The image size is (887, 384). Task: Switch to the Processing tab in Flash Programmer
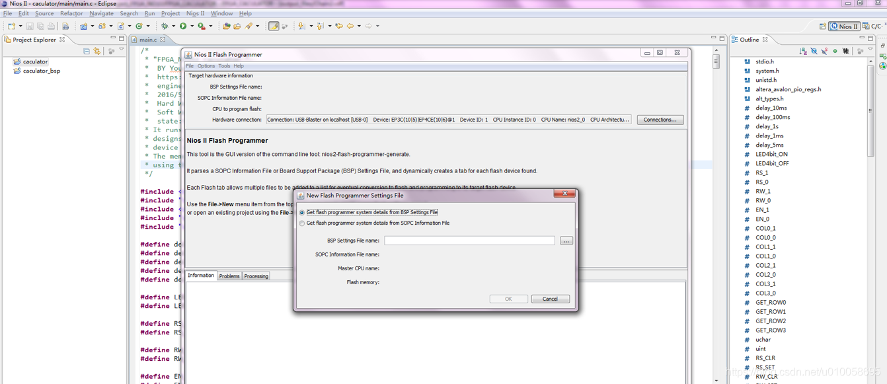pyautogui.click(x=256, y=276)
